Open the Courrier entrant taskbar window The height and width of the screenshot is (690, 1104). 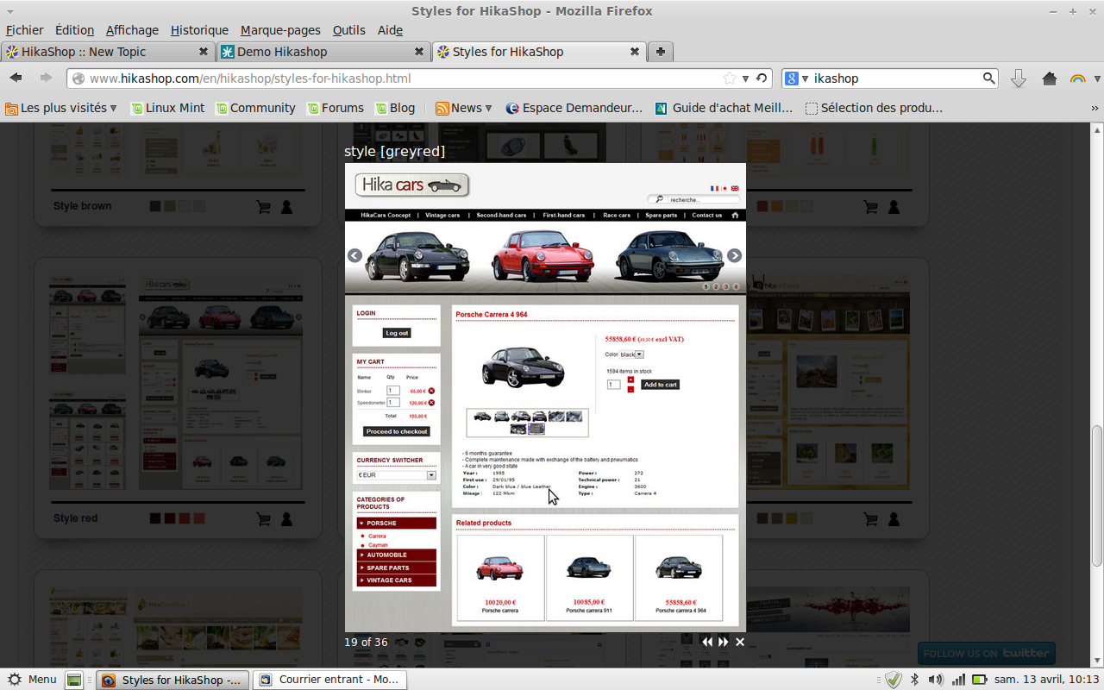pyautogui.click(x=329, y=680)
